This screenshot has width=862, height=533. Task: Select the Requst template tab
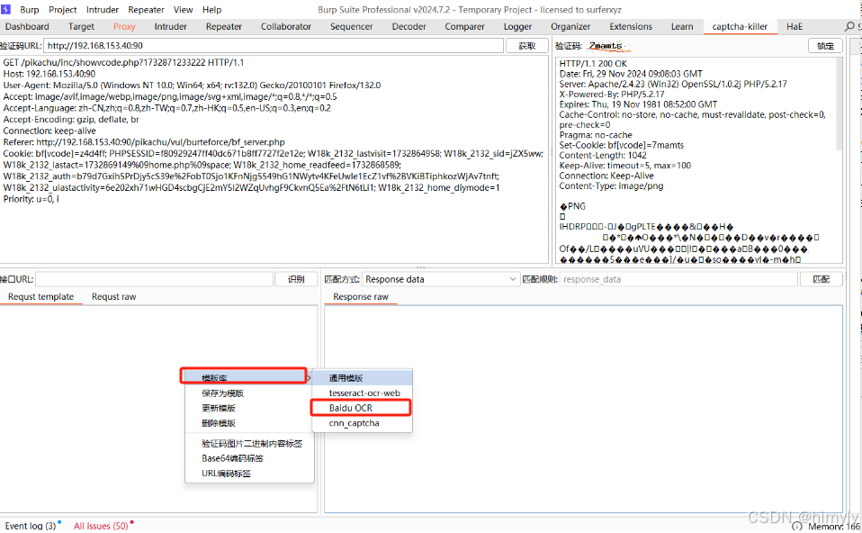coord(40,296)
